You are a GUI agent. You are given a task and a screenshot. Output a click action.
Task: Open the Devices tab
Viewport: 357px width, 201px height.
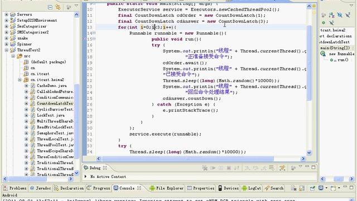point(229,188)
